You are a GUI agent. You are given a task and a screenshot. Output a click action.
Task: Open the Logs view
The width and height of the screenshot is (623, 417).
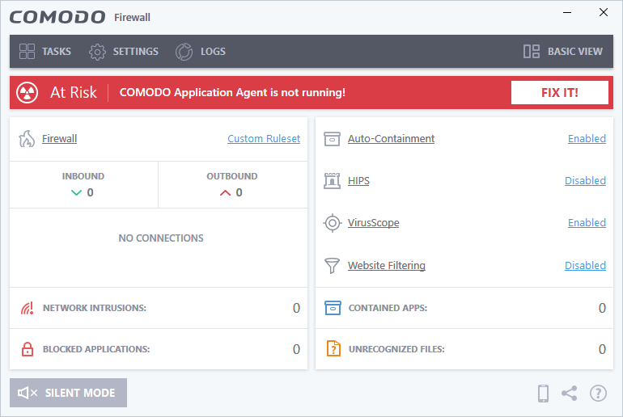click(x=201, y=52)
